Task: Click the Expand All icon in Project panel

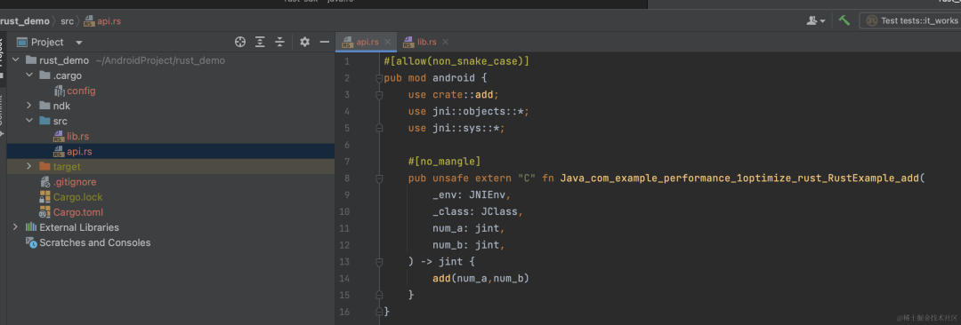Action: pyautogui.click(x=260, y=42)
